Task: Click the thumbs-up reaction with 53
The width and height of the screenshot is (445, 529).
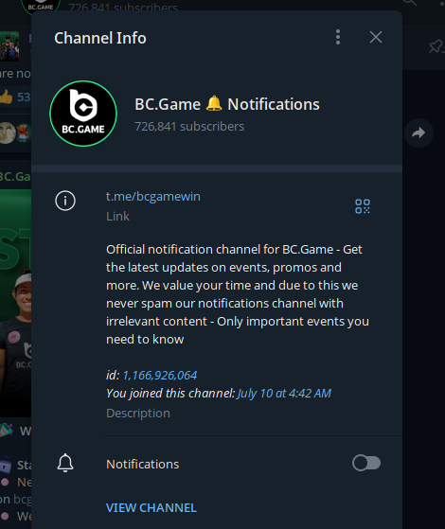Action: coord(15,97)
